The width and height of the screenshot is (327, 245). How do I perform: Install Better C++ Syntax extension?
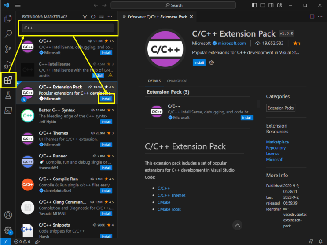106,122
